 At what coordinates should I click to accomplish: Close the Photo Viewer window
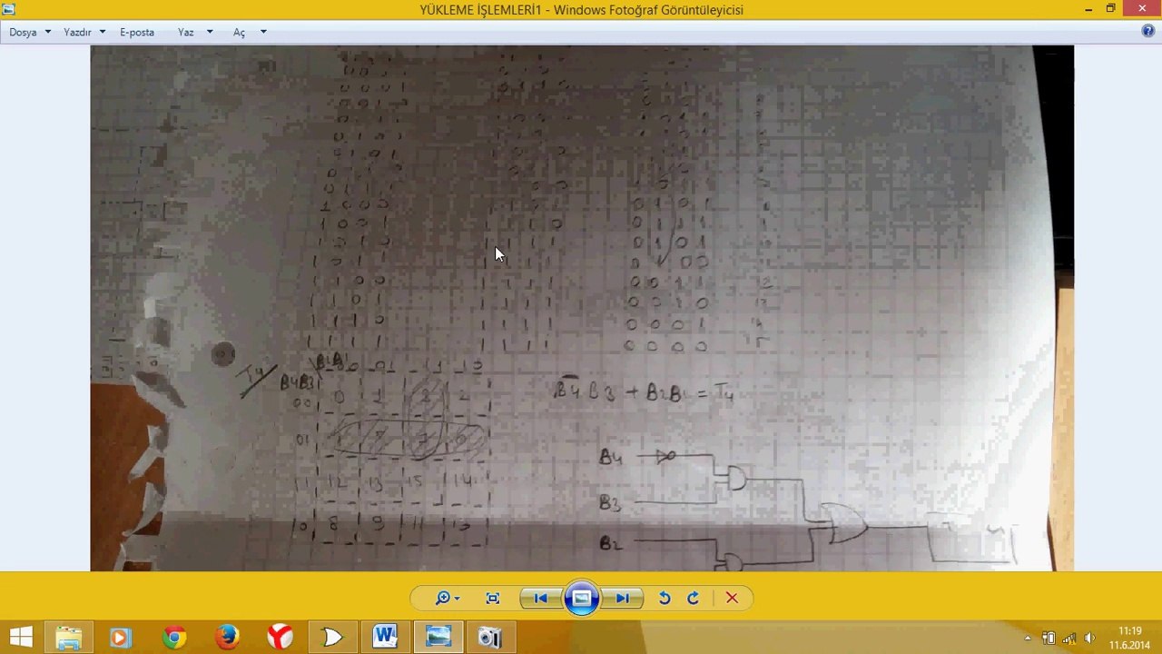pyautogui.click(x=1141, y=9)
